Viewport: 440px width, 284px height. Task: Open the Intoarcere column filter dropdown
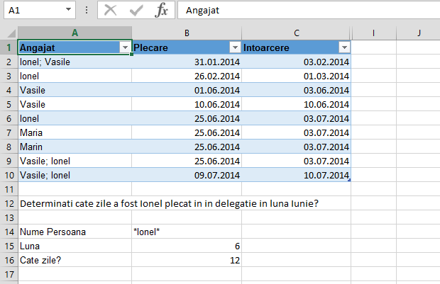pyautogui.click(x=344, y=47)
